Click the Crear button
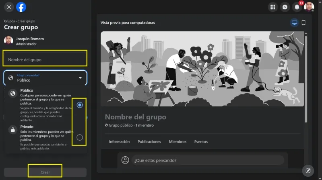Viewport: 322px width, 180px height. click(45, 172)
